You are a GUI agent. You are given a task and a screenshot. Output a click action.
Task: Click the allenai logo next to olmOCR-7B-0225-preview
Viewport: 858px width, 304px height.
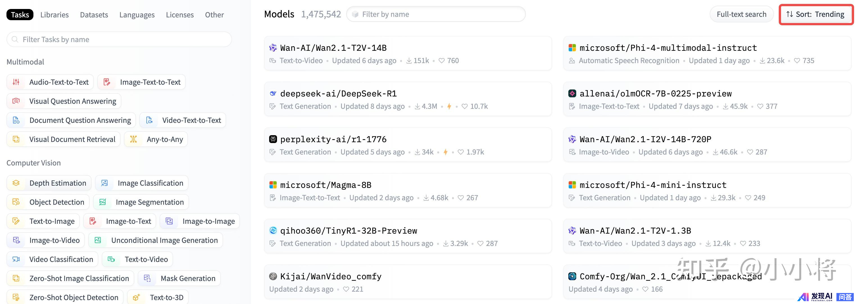point(572,93)
